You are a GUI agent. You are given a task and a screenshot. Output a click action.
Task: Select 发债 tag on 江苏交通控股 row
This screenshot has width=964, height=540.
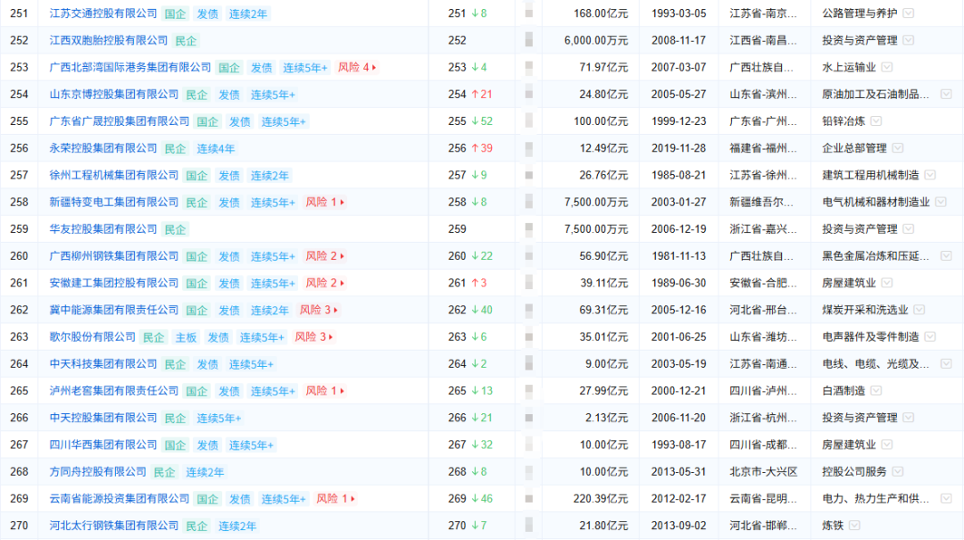click(207, 13)
